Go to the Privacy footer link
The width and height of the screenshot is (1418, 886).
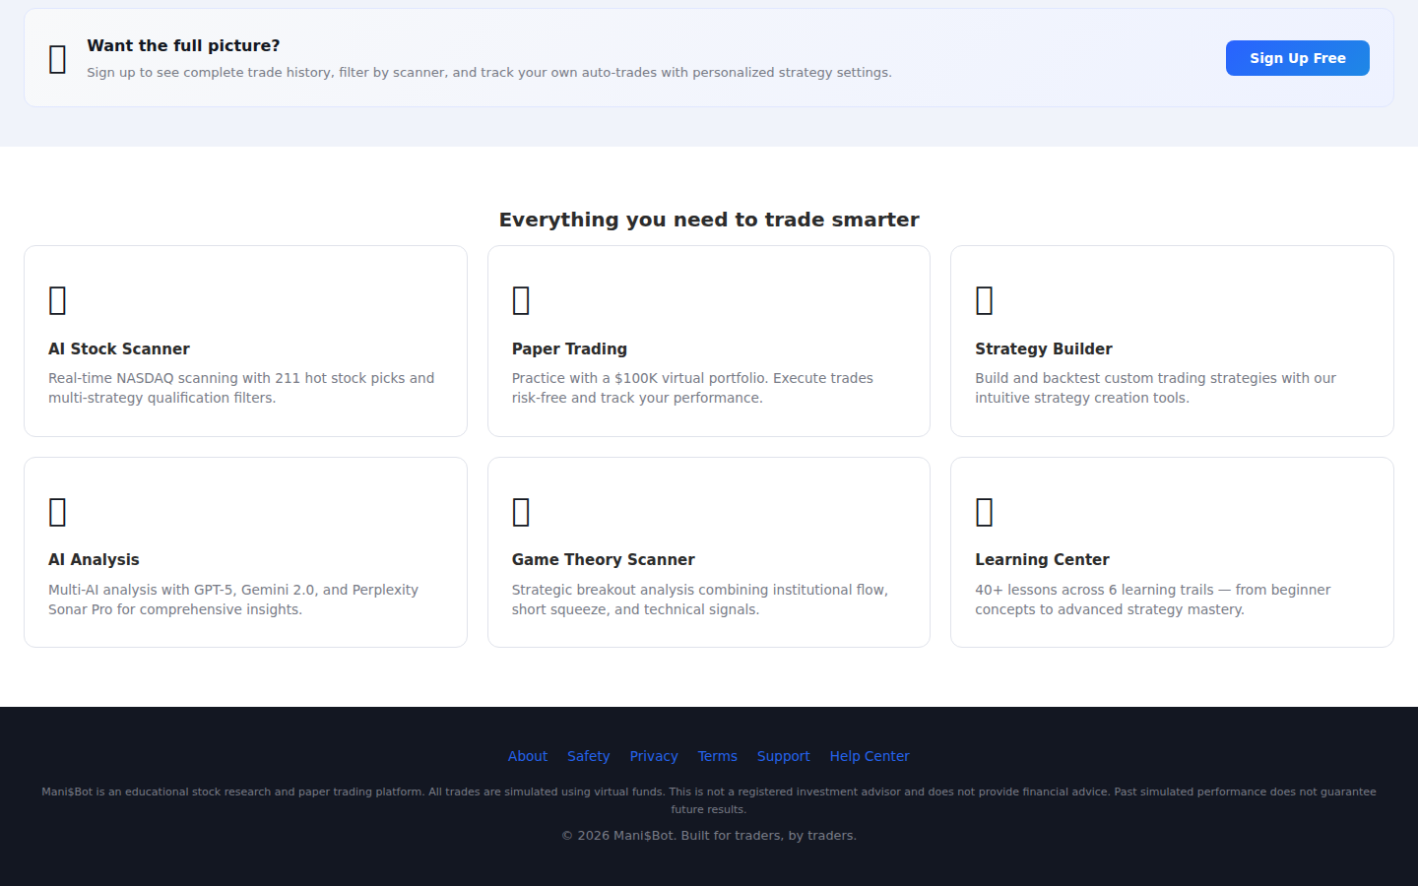click(x=654, y=756)
